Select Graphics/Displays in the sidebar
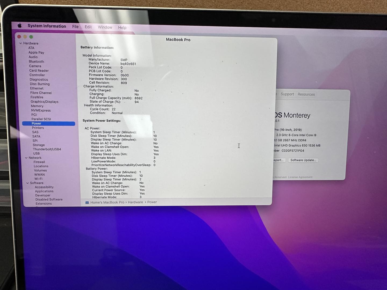 pos(45,102)
